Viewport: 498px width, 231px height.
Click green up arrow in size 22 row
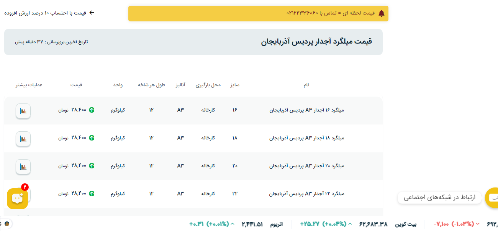click(x=92, y=194)
